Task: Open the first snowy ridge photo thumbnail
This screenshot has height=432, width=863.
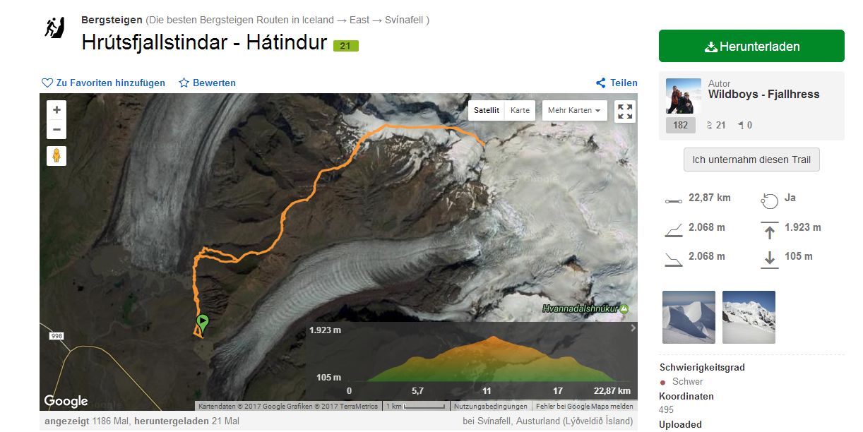Action: tap(689, 317)
